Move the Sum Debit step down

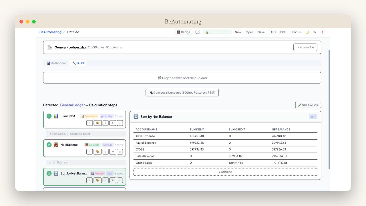106,123
